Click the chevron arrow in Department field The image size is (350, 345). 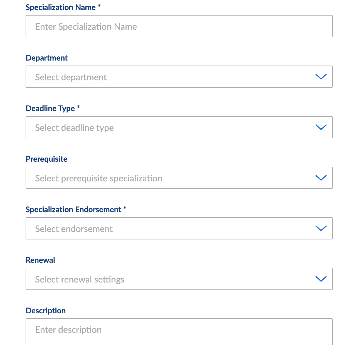321,77
